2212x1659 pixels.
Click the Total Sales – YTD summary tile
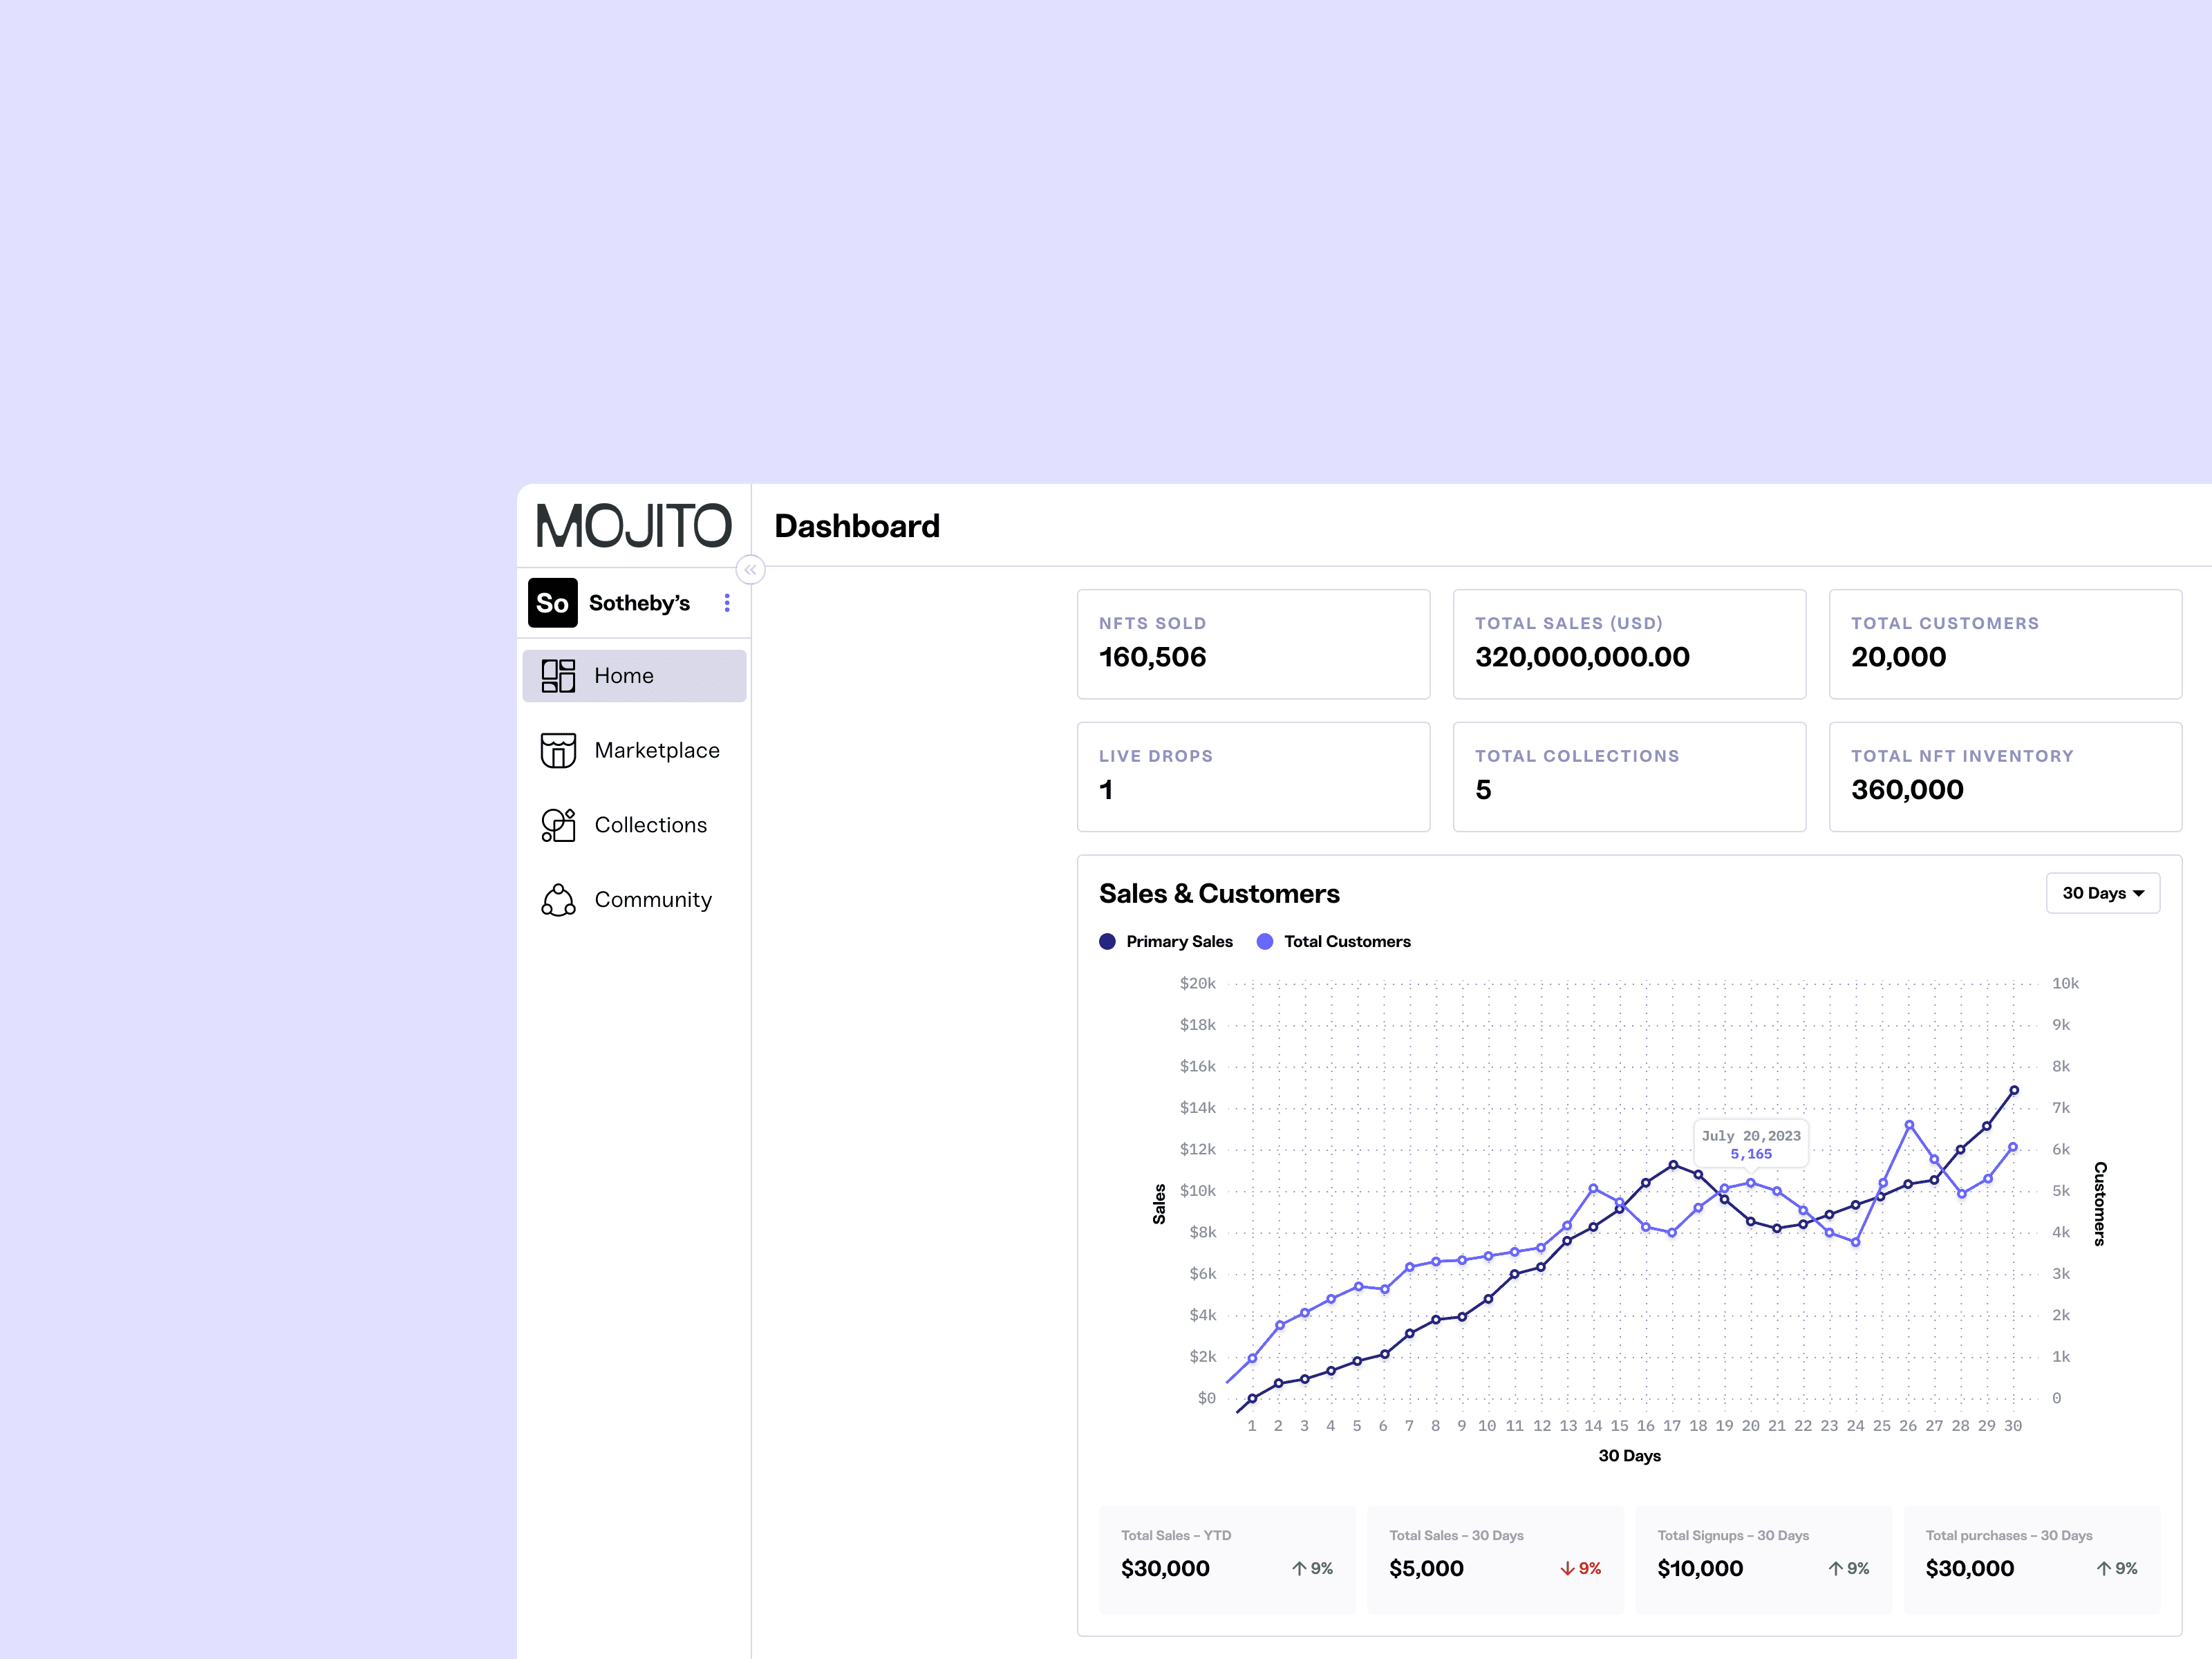click(x=1227, y=1559)
